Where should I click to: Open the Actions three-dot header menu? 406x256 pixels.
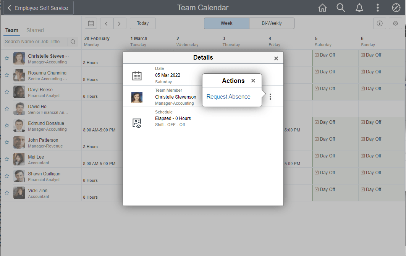click(377, 7)
